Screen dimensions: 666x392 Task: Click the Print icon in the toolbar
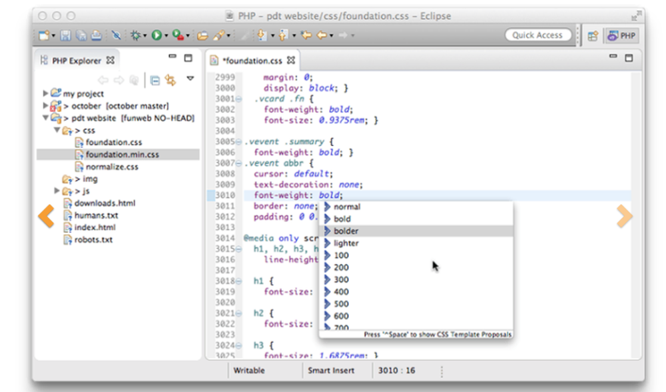click(x=97, y=35)
